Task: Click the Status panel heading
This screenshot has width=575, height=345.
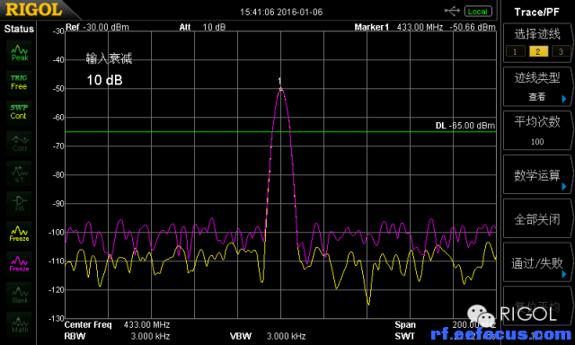Action: pyautogui.click(x=19, y=29)
